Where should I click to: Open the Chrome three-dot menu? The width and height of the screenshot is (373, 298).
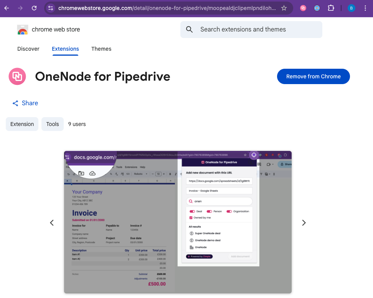tap(365, 8)
